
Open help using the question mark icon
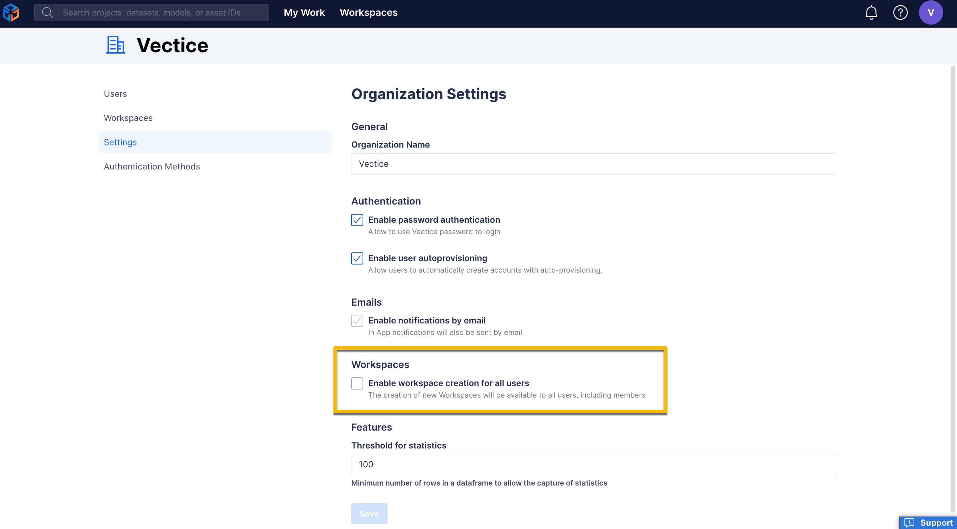pos(900,12)
